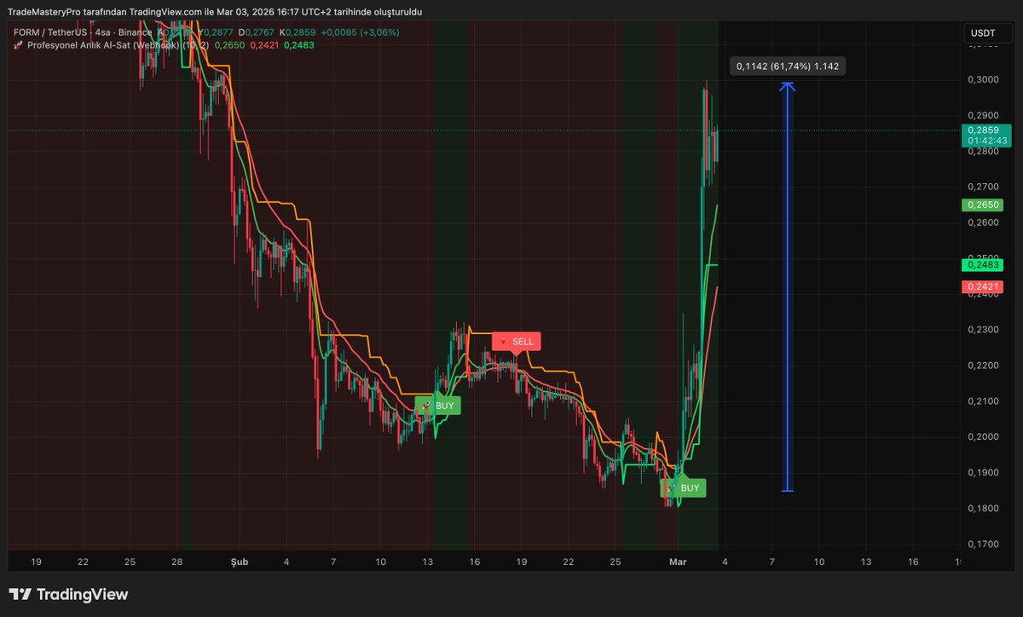Click the 0,2900 price scale label
The image size is (1023, 617).
tap(983, 115)
